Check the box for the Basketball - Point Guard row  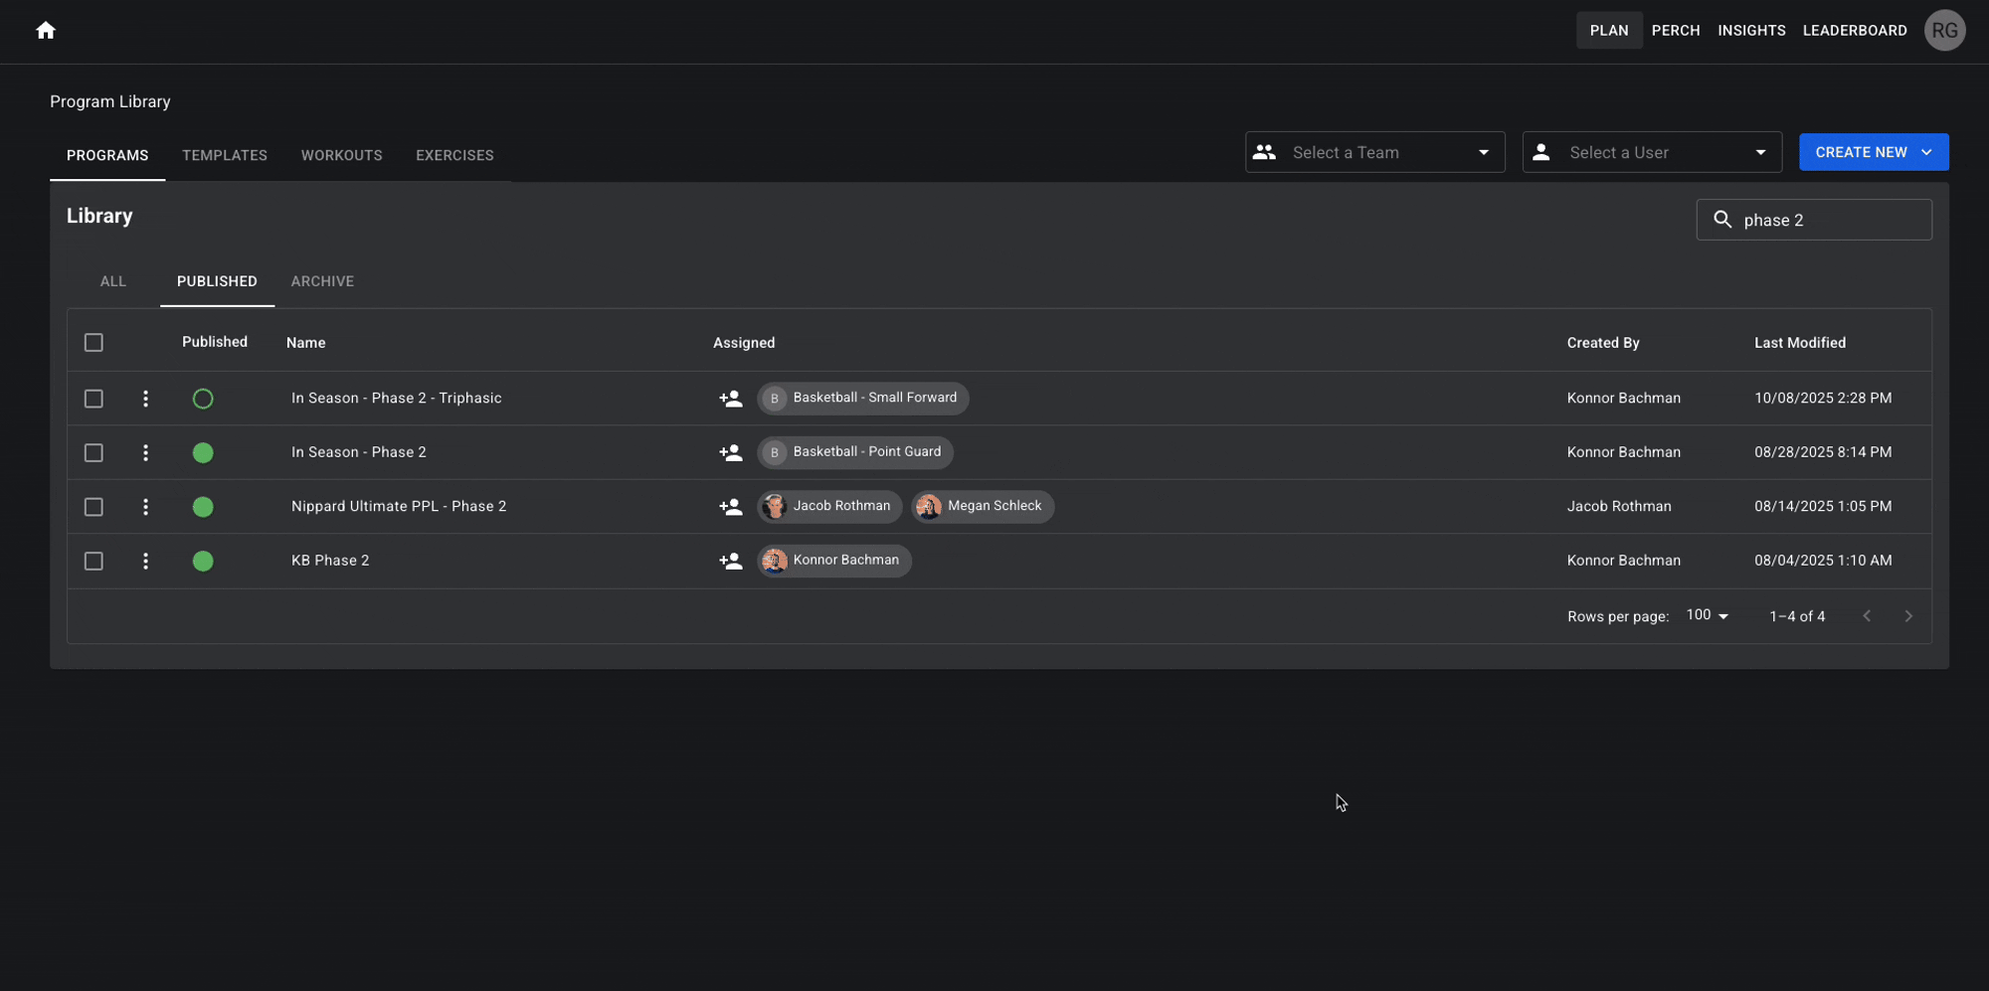[x=93, y=452]
